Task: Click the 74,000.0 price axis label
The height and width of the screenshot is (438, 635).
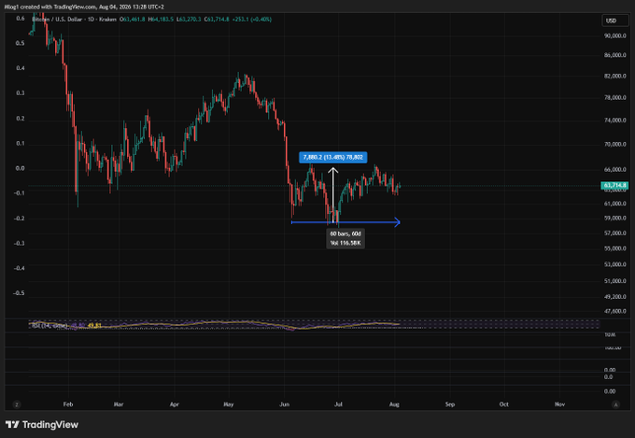Action: (614, 120)
